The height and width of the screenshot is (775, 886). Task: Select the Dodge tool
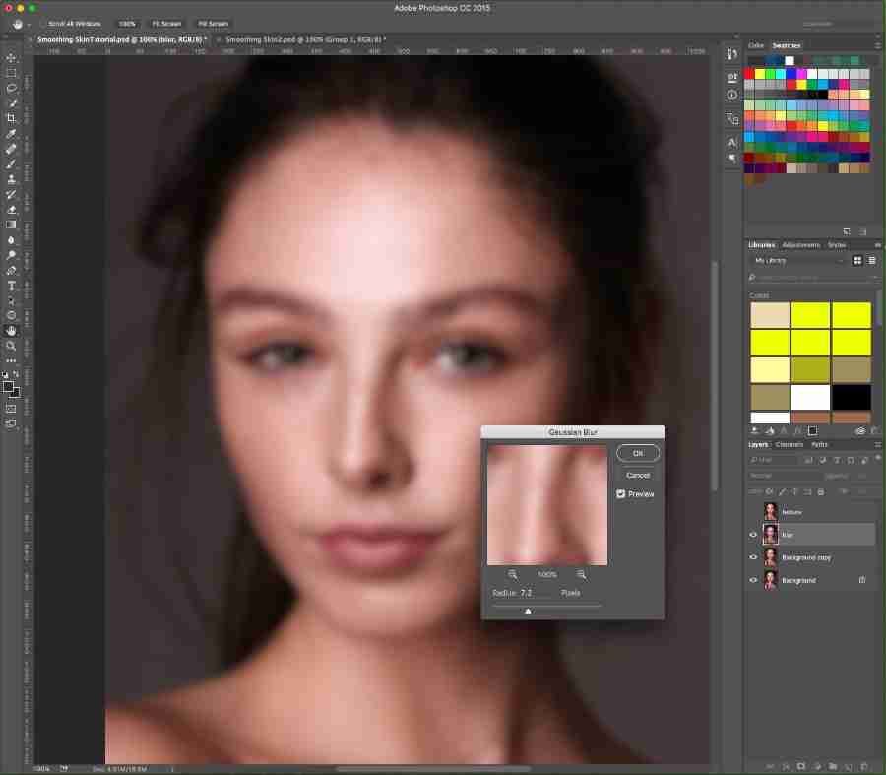point(11,255)
